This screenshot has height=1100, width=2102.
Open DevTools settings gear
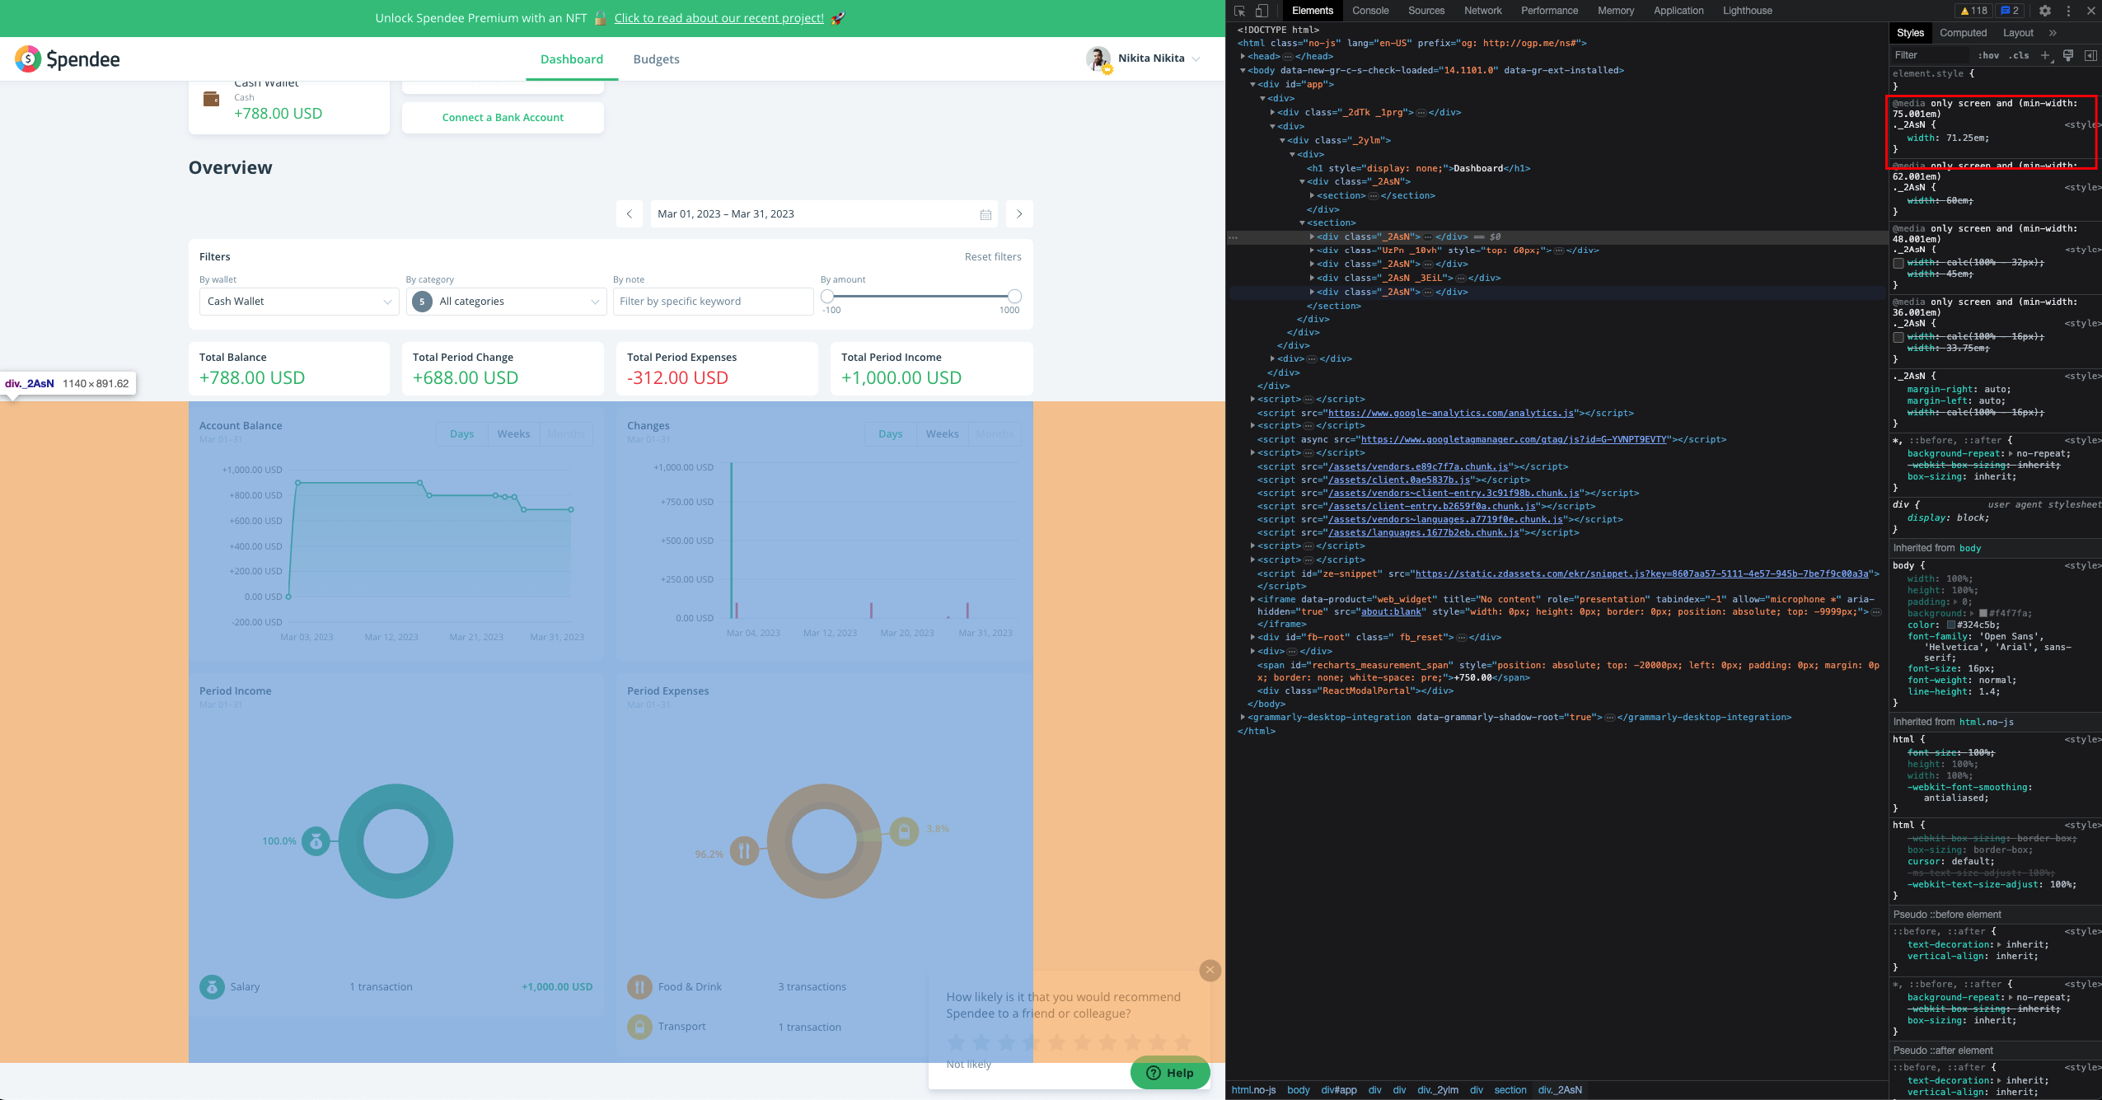[x=2047, y=11]
